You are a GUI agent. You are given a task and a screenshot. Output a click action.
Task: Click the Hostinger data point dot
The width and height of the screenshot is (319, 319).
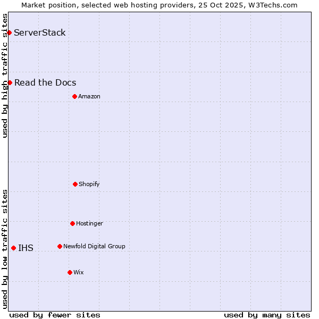tap(72, 223)
